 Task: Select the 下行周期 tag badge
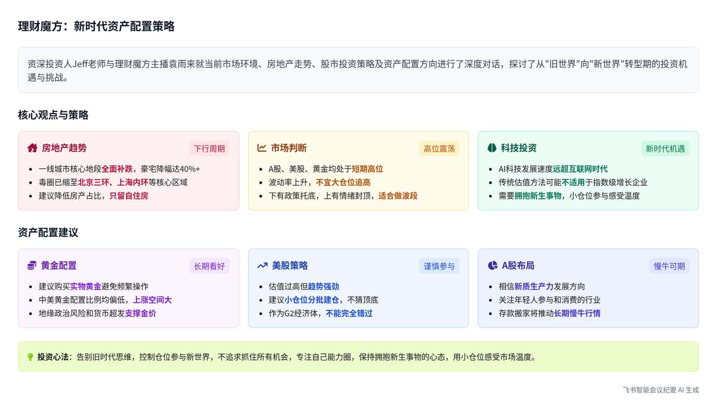209,148
